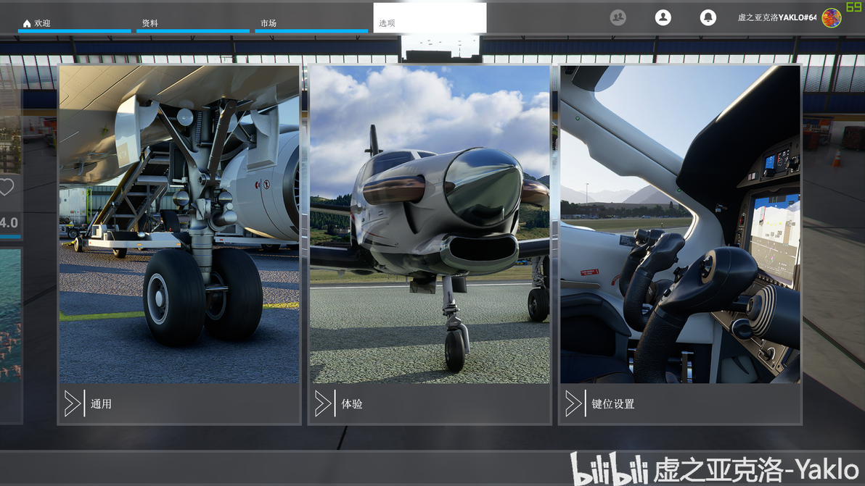The image size is (865, 486).
Task: Open the friends group icon
Action: (x=618, y=17)
